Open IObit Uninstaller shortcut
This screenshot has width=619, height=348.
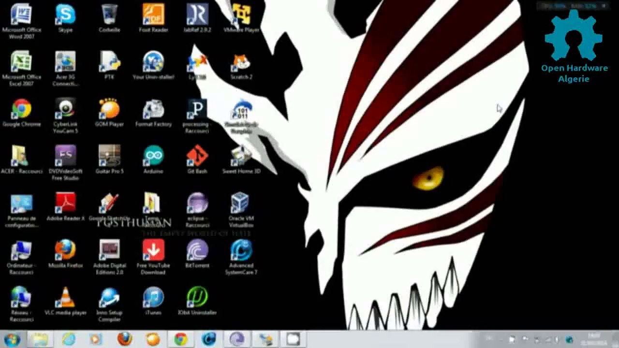pyautogui.click(x=197, y=301)
